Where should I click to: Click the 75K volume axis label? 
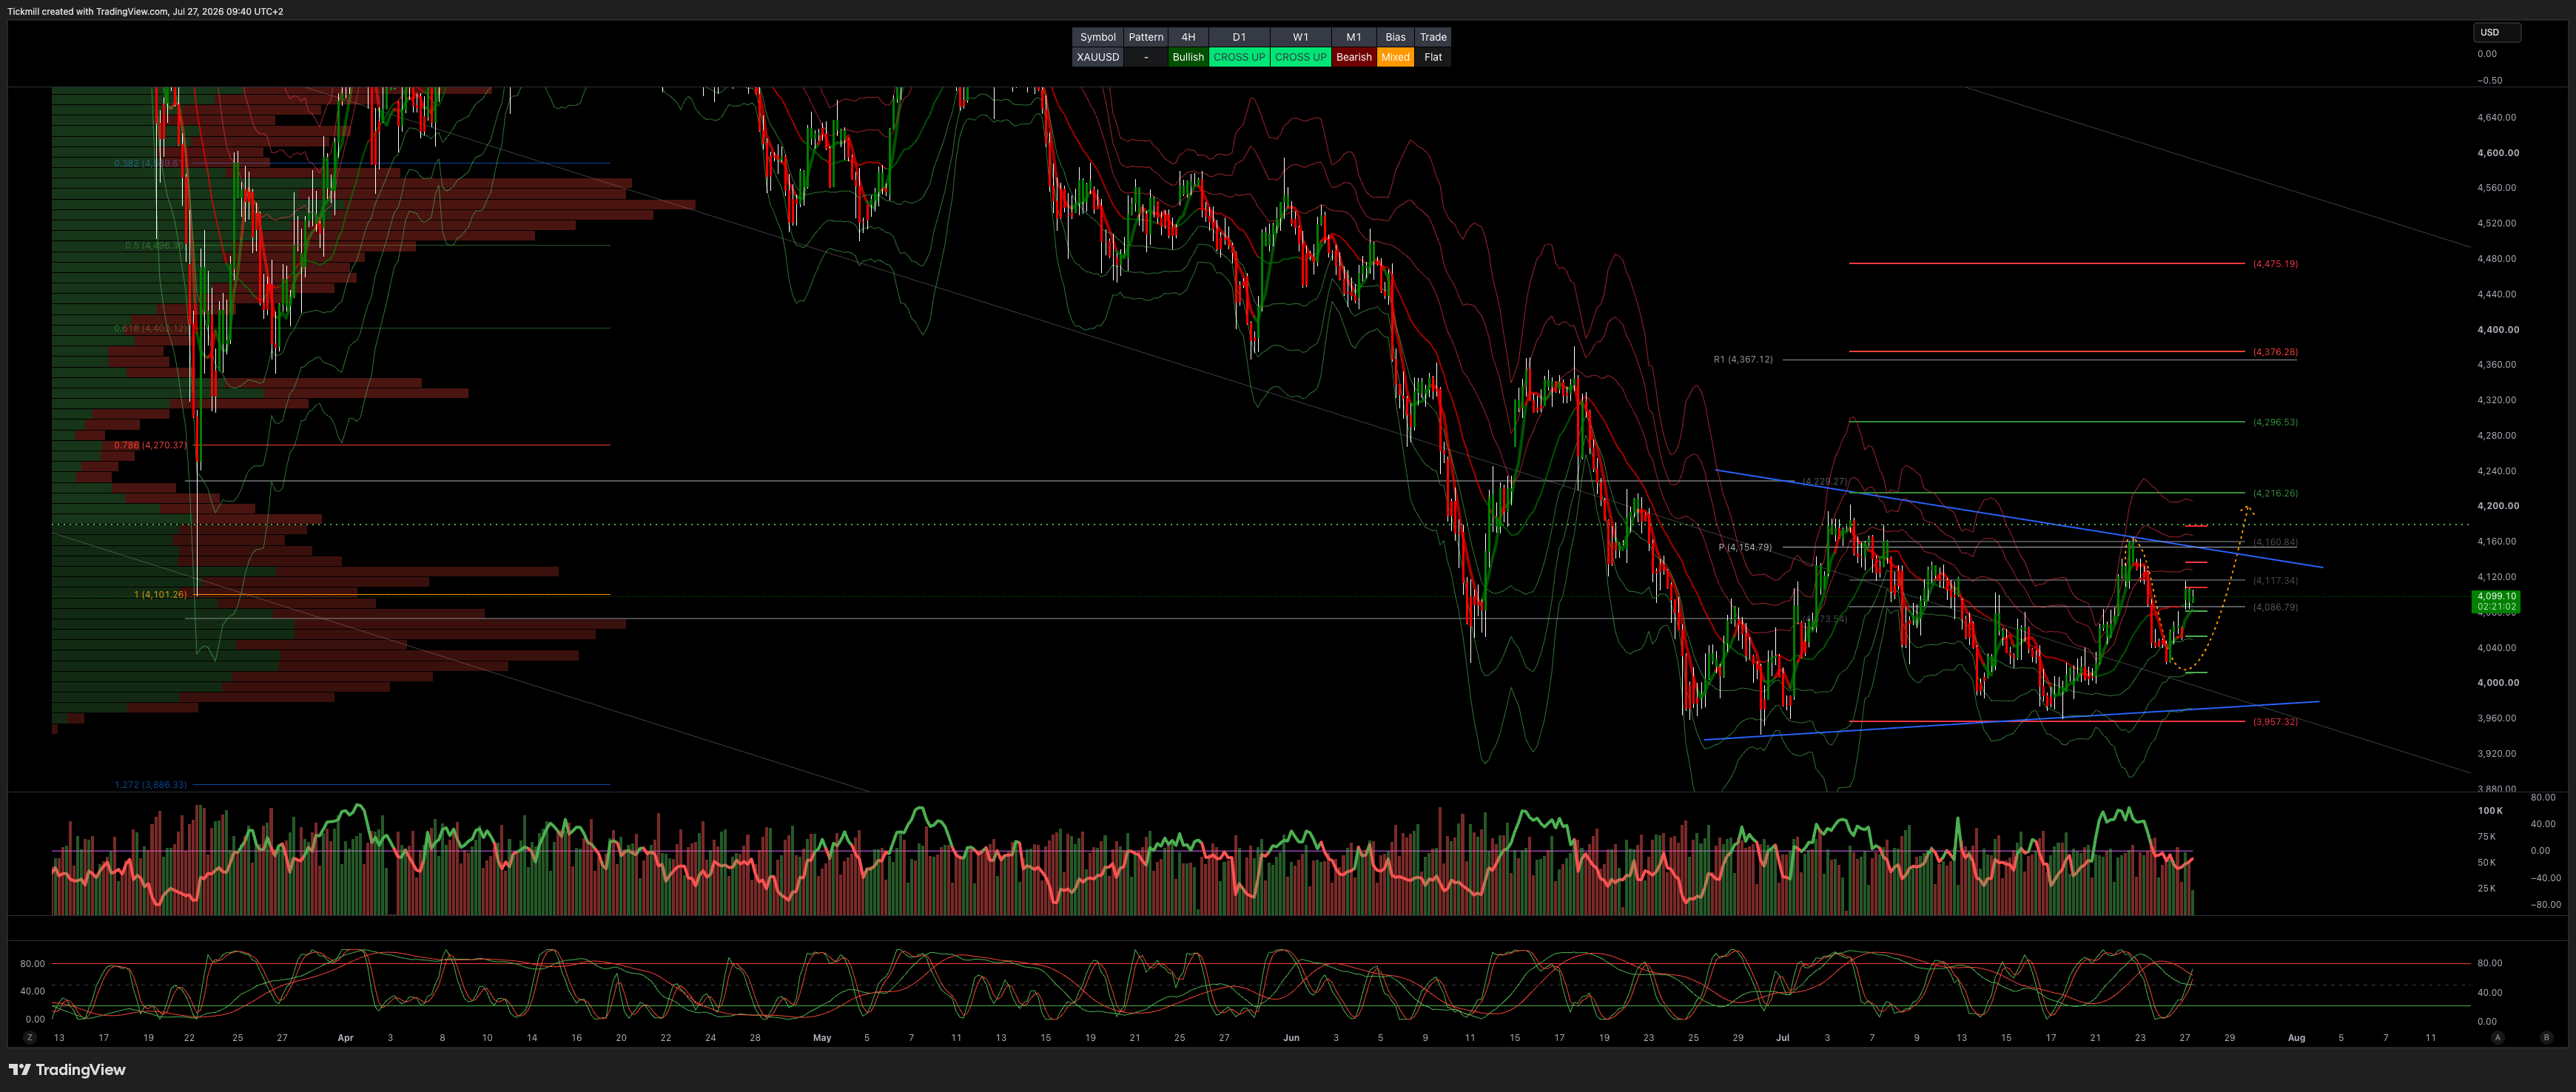tap(2486, 836)
